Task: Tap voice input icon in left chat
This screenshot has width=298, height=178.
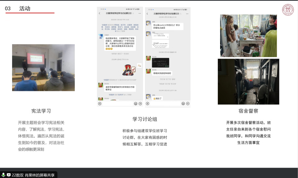Action: 100,104
